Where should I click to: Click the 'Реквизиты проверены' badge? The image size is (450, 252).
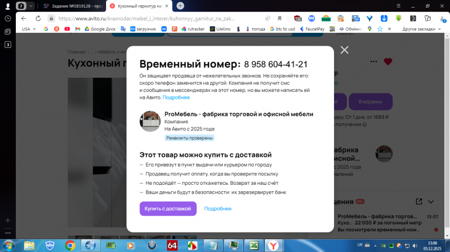[x=189, y=138]
